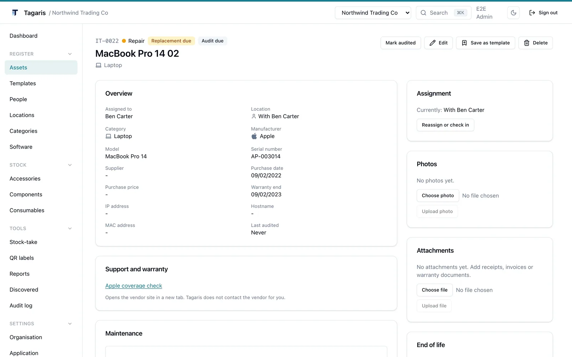Click person icon beside With Ben Carter
The height and width of the screenshot is (357, 572).
point(254,116)
